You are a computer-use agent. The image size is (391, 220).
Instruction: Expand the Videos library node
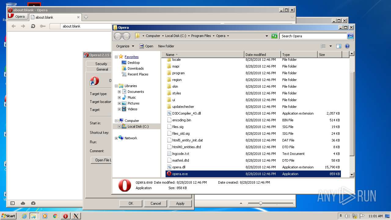119,109
